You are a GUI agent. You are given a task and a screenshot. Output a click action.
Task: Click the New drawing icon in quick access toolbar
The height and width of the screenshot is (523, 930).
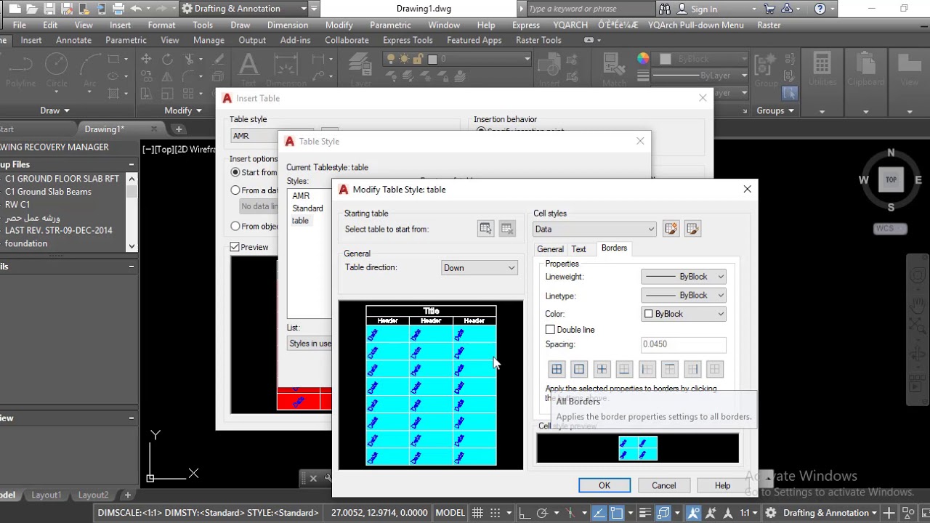pos(15,9)
